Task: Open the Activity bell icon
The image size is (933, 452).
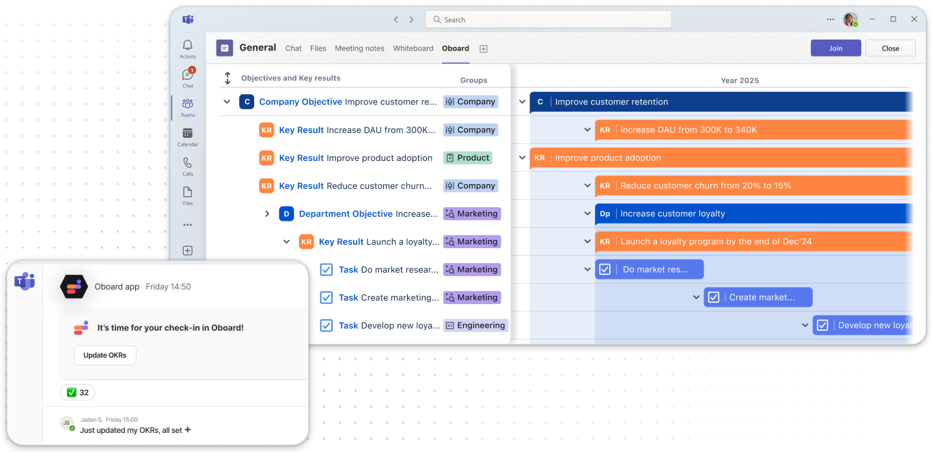Action: point(187,46)
